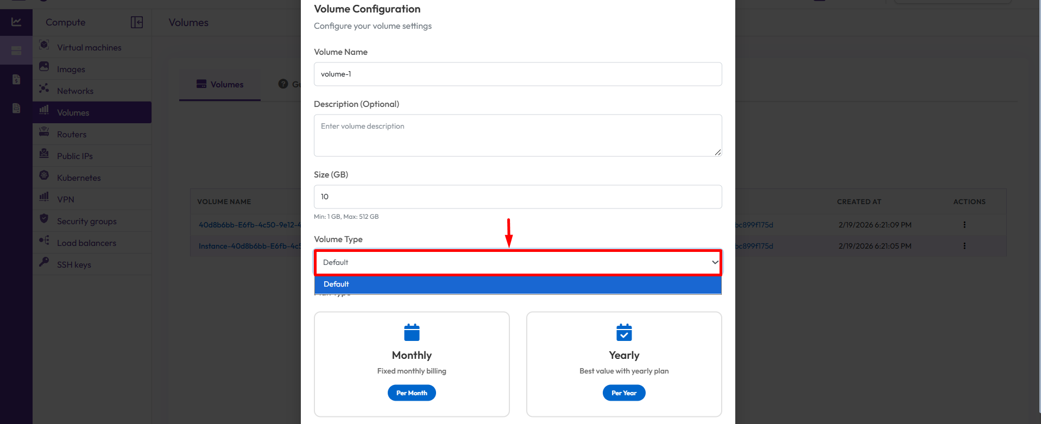The height and width of the screenshot is (424, 1041).
Task: Switch to the Volumes tab
Action: tap(220, 85)
